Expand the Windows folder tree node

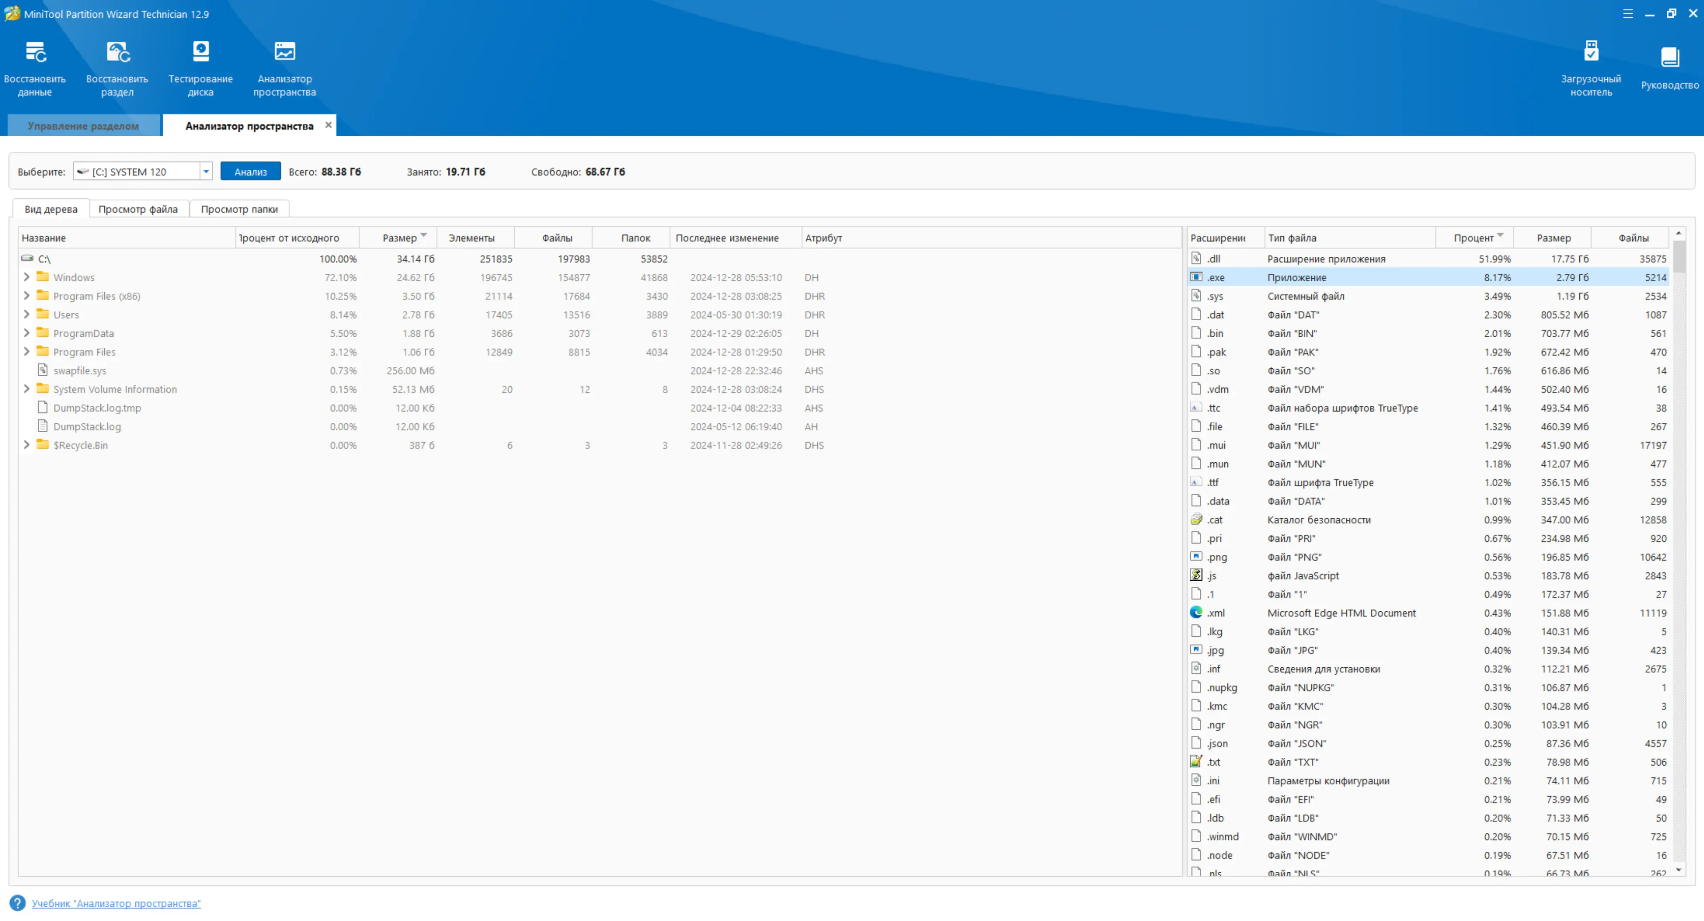pyautogui.click(x=27, y=277)
